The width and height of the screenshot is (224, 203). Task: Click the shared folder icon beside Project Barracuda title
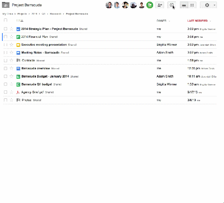coord(6,5)
